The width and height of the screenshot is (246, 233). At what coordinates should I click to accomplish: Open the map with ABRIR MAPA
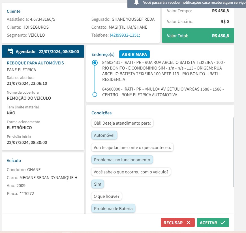click(x=134, y=54)
